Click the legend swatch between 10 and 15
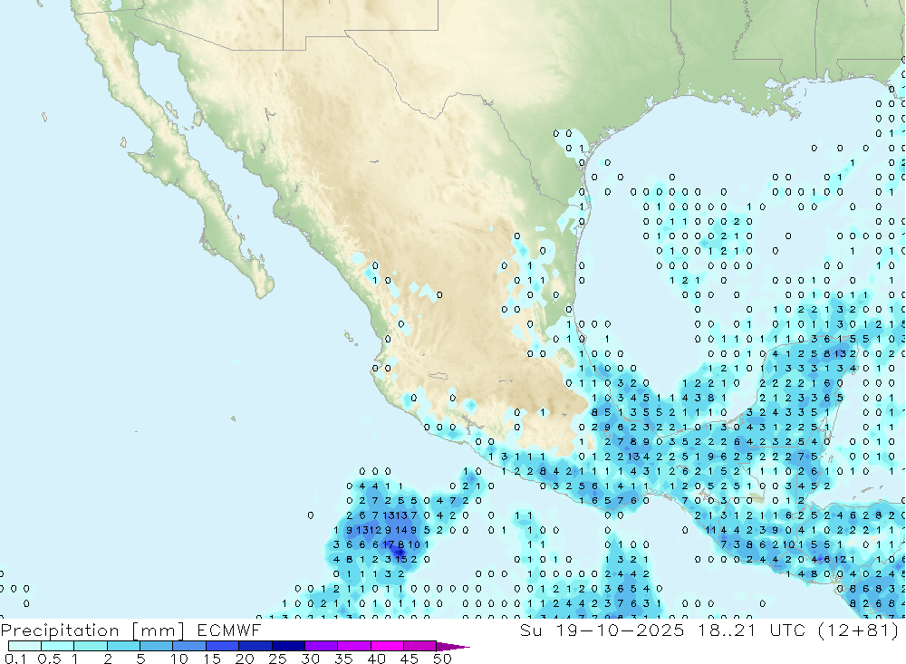Image resolution: width=906 pixels, height=664 pixels. 189,646
